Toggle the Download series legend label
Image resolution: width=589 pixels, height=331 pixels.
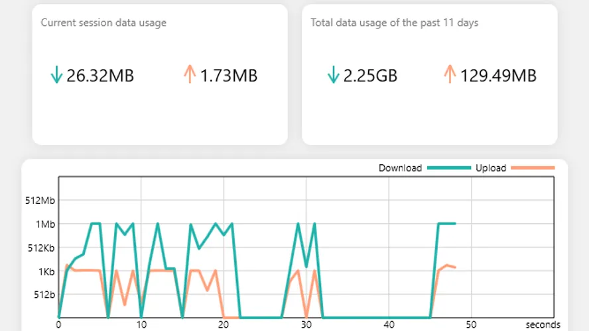[400, 168]
